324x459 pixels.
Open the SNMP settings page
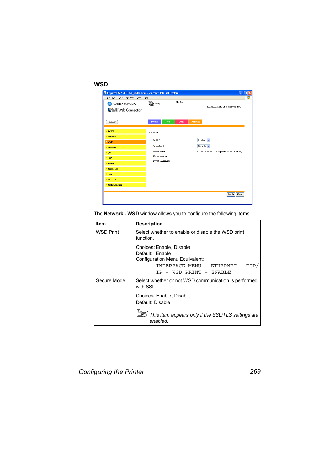[126, 163]
